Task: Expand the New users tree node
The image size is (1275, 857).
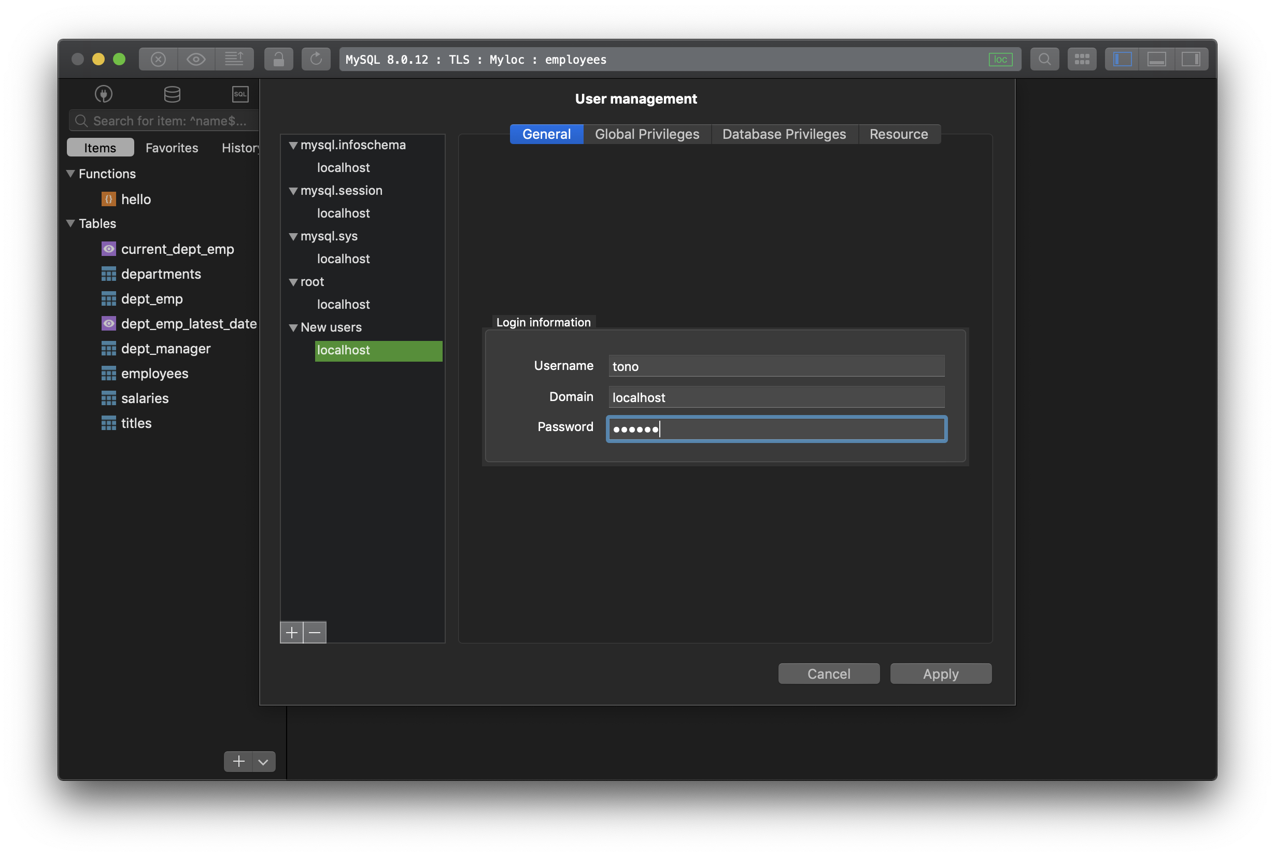Action: [292, 327]
